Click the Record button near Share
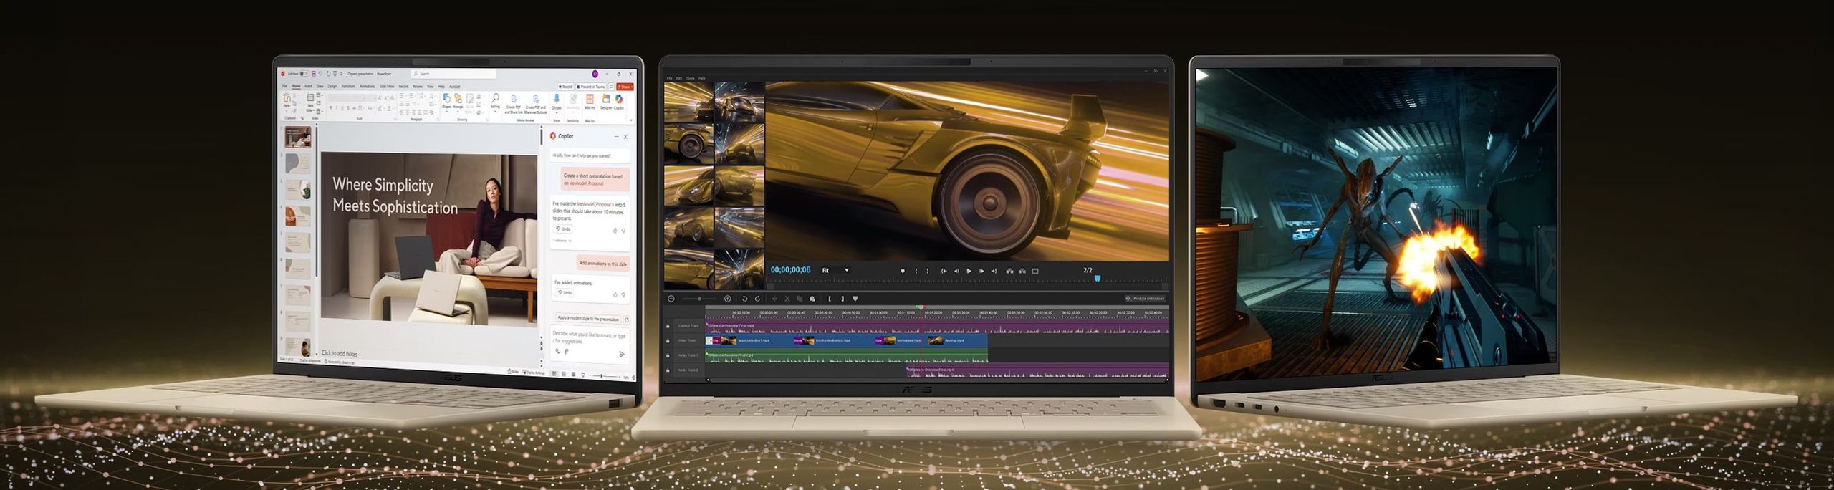The width and height of the screenshot is (1834, 490). pos(566,87)
